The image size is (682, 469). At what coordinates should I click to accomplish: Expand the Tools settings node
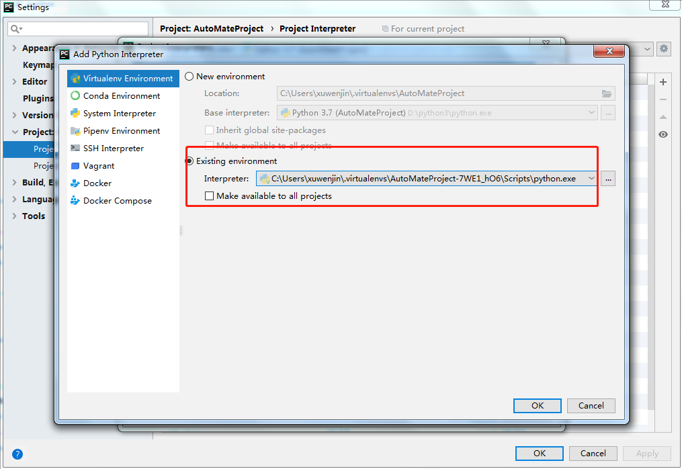pyautogui.click(x=14, y=216)
